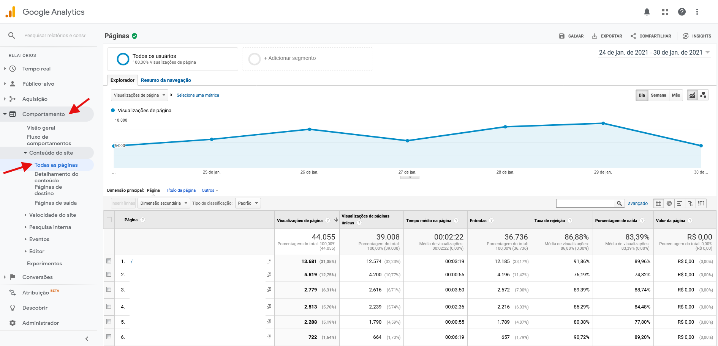The height and width of the screenshot is (346, 718).
Task: Open the notifications bell
Action: (x=647, y=12)
